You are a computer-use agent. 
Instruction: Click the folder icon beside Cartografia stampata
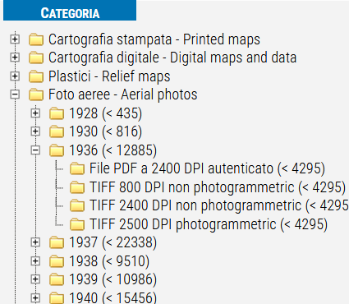(36, 39)
